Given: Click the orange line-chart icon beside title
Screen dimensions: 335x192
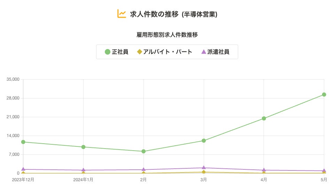Looking at the screenshot, I should click(122, 14).
